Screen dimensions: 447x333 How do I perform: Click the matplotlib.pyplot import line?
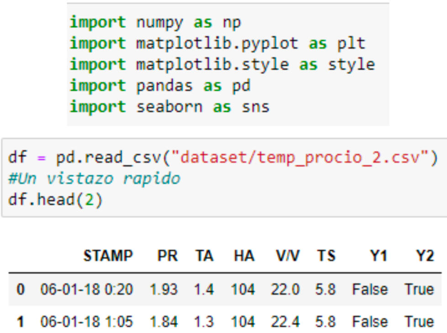click(217, 43)
